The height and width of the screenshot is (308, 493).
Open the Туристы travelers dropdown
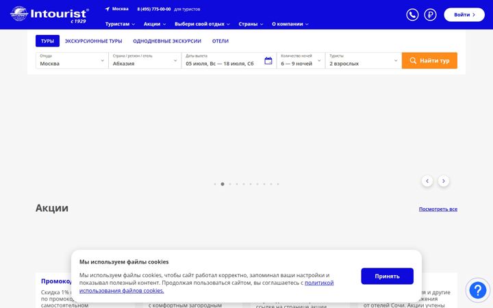(x=364, y=61)
